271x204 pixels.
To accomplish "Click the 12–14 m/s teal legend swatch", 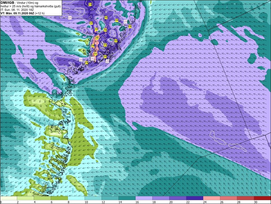I will tap(110, 198).
